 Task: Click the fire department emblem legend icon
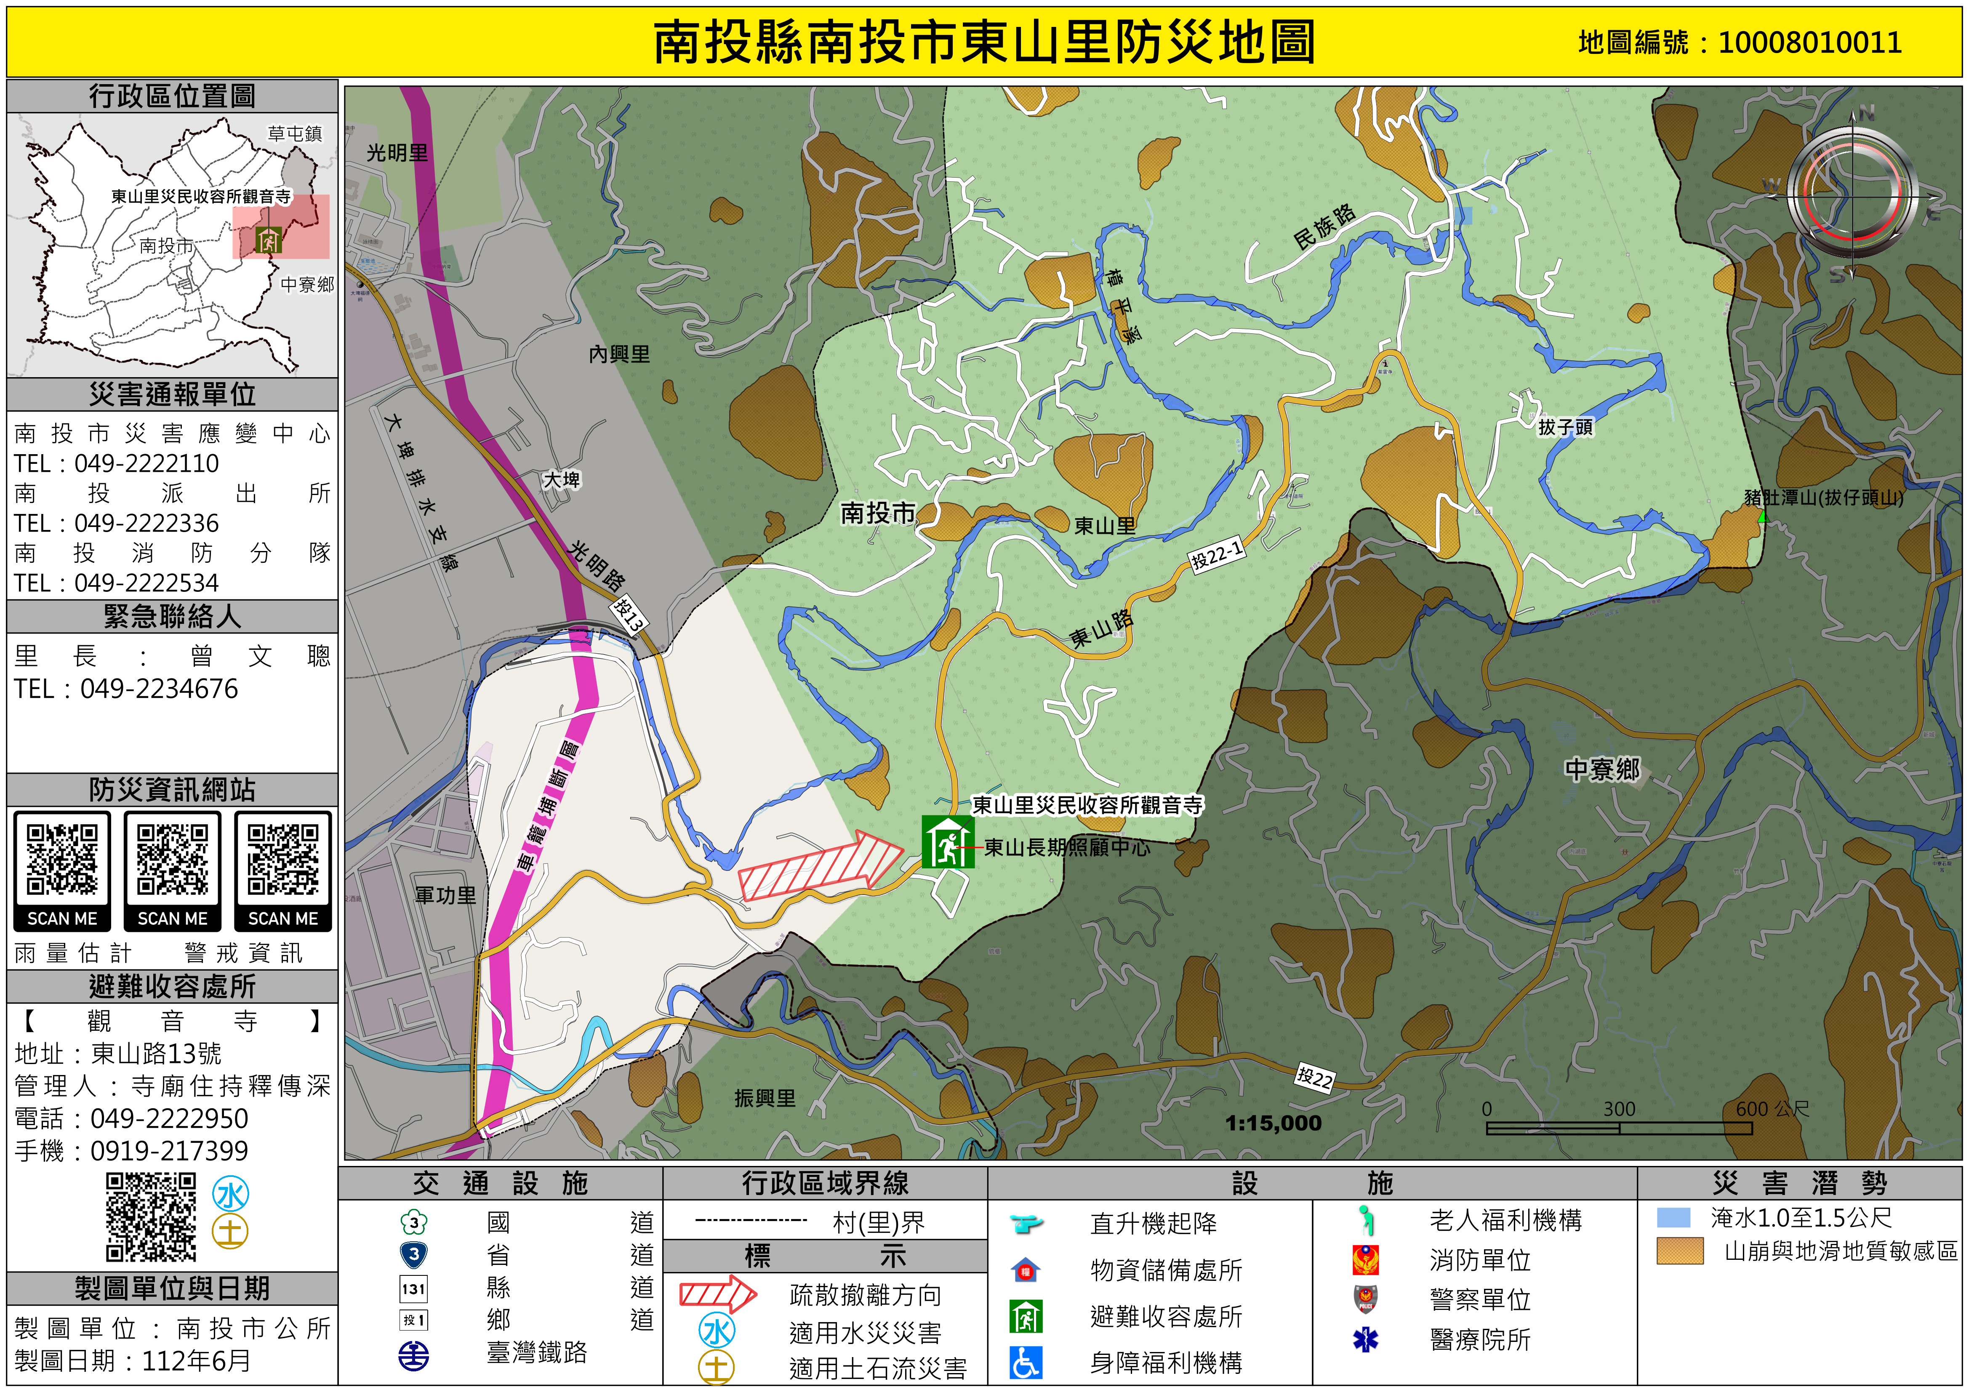[x=1365, y=1260]
